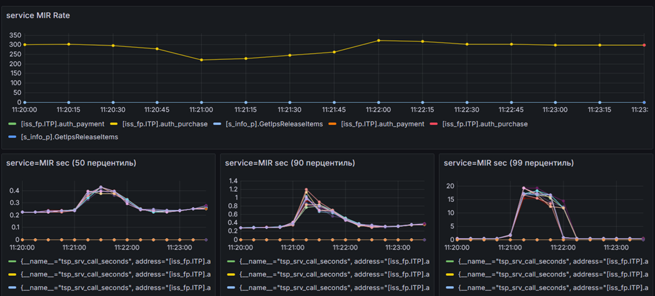Open the 90 перцентиль panel title menu

(290, 163)
